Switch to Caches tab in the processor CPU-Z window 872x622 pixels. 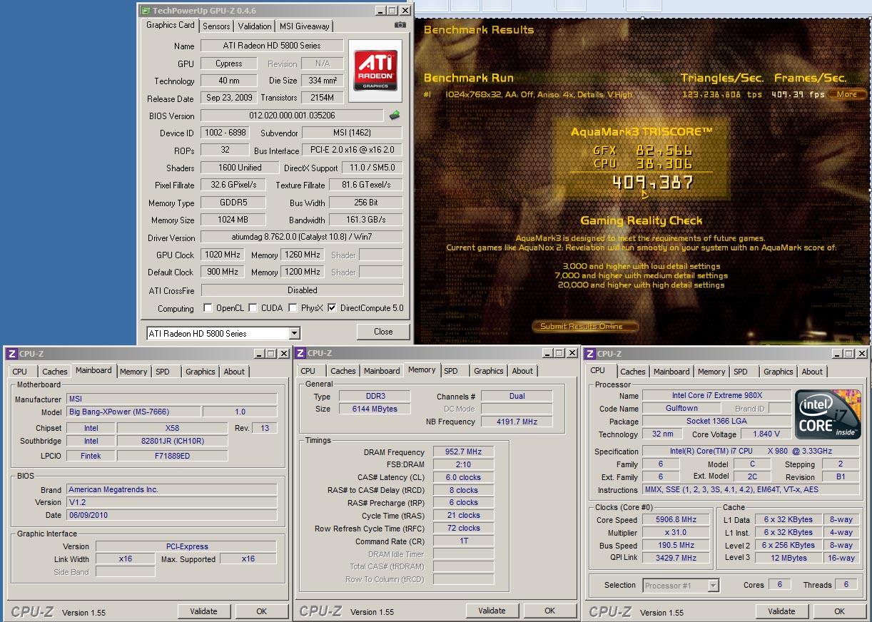click(x=632, y=372)
